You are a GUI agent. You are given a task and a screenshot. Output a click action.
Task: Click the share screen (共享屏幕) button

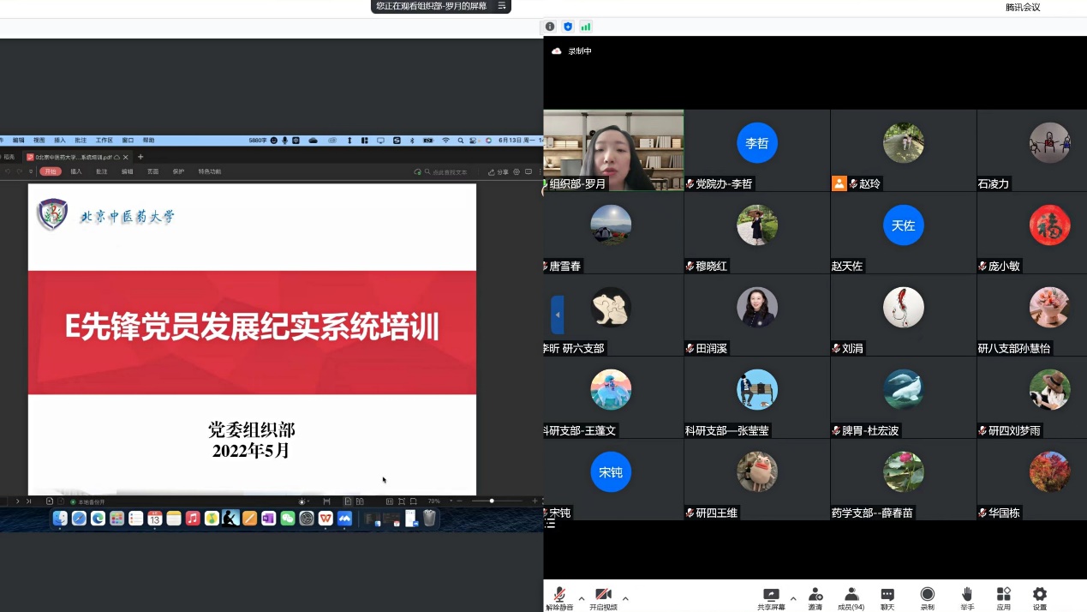(x=771, y=597)
